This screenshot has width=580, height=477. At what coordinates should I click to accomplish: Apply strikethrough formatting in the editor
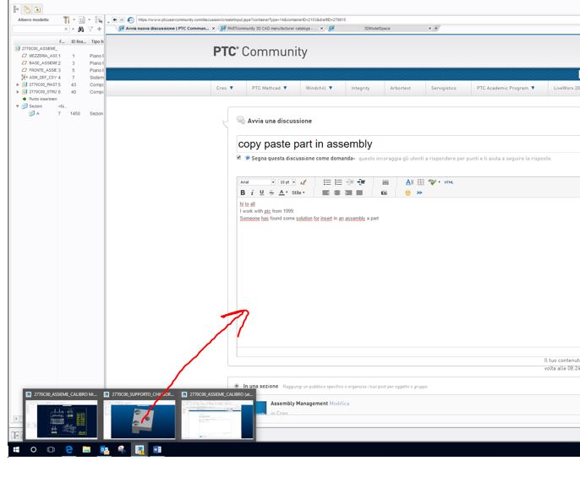(271, 192)
